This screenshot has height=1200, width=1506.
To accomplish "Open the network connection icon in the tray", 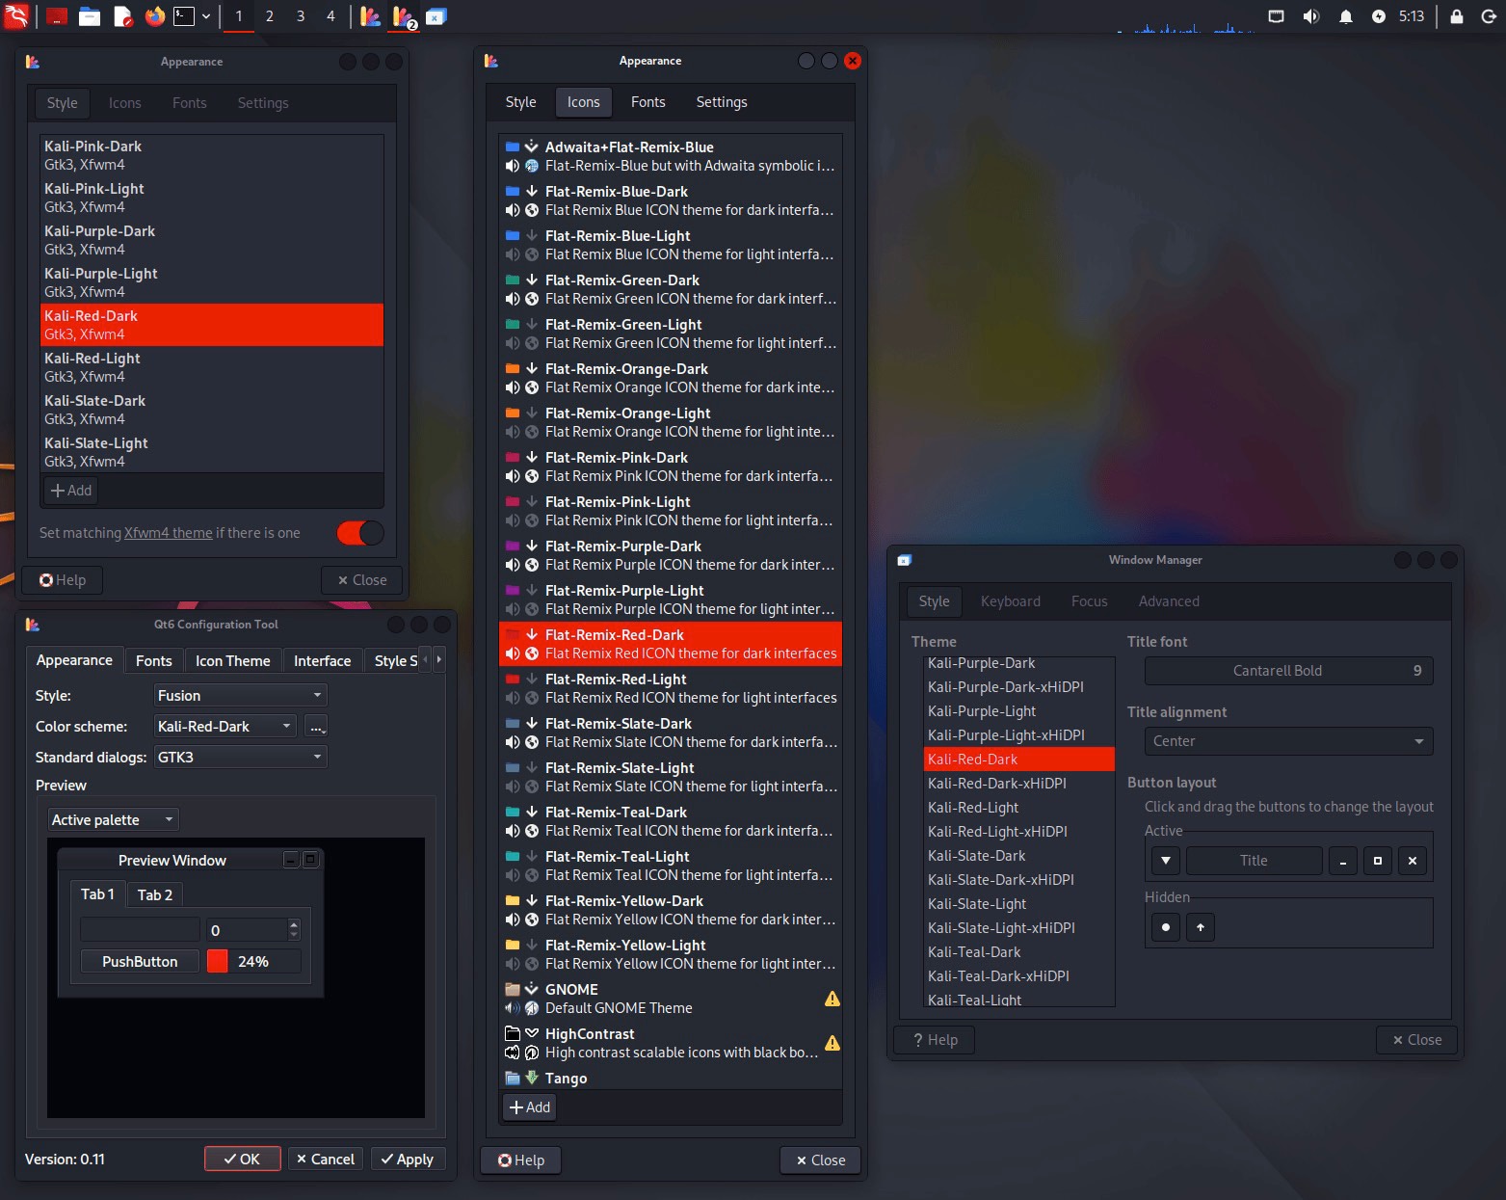I will (1276, 16).
